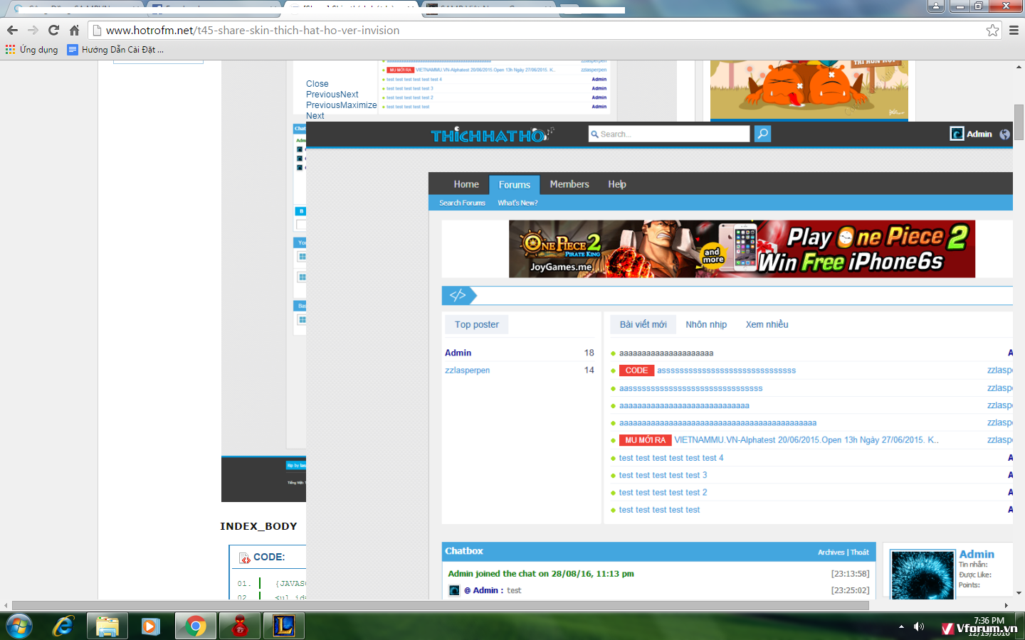Open browser home page icon

click(x=74, y=31)
